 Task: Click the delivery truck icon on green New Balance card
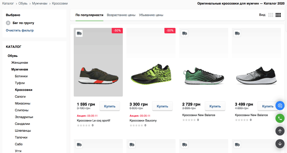pyautogui.click(x=184, y=33)
